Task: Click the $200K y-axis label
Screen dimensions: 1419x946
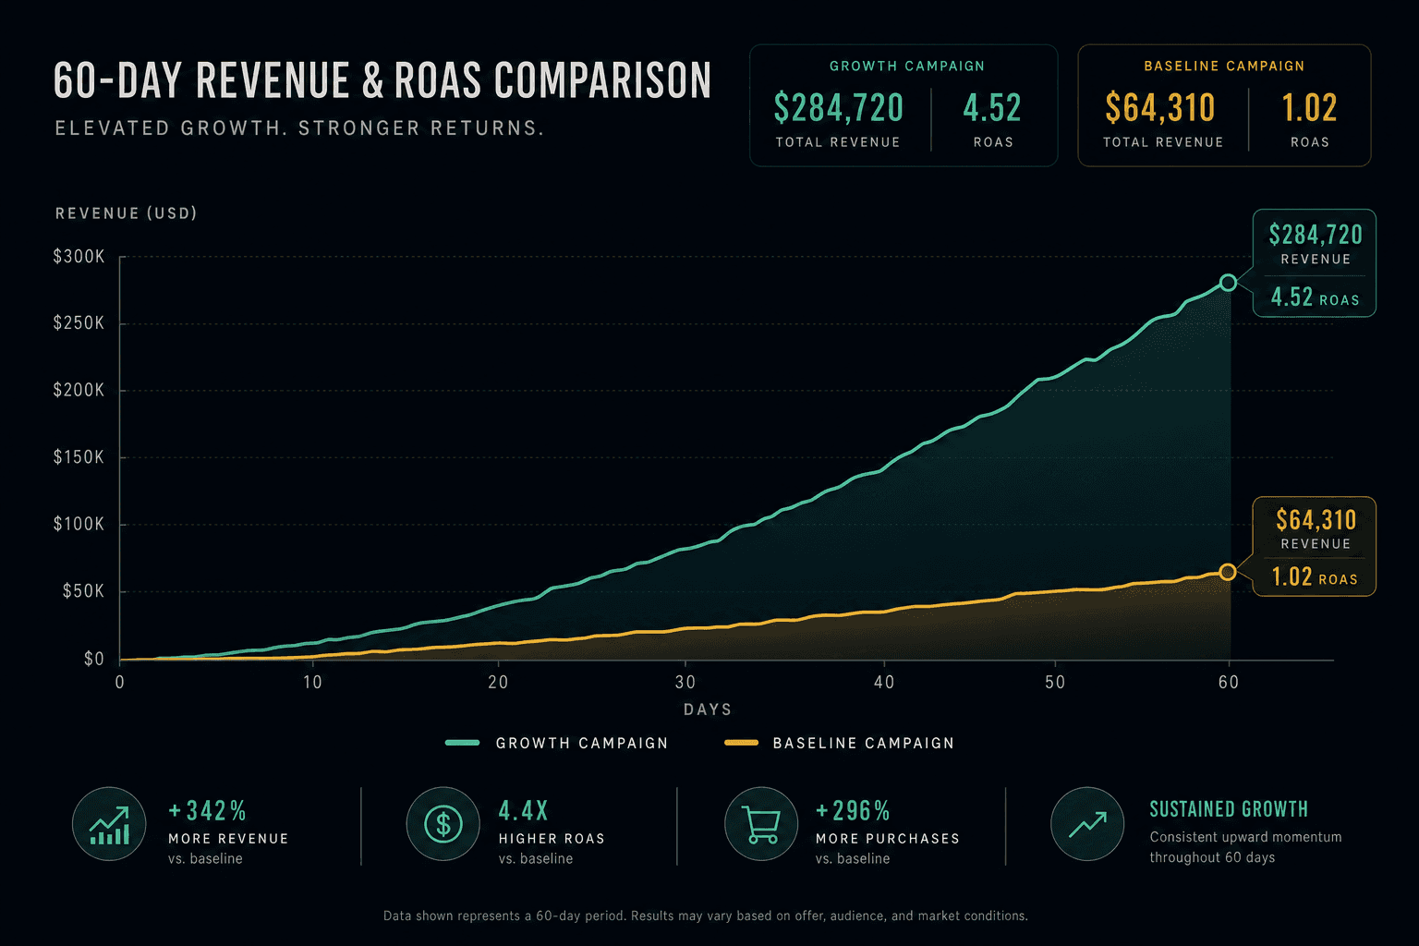Action: point(79,390)
